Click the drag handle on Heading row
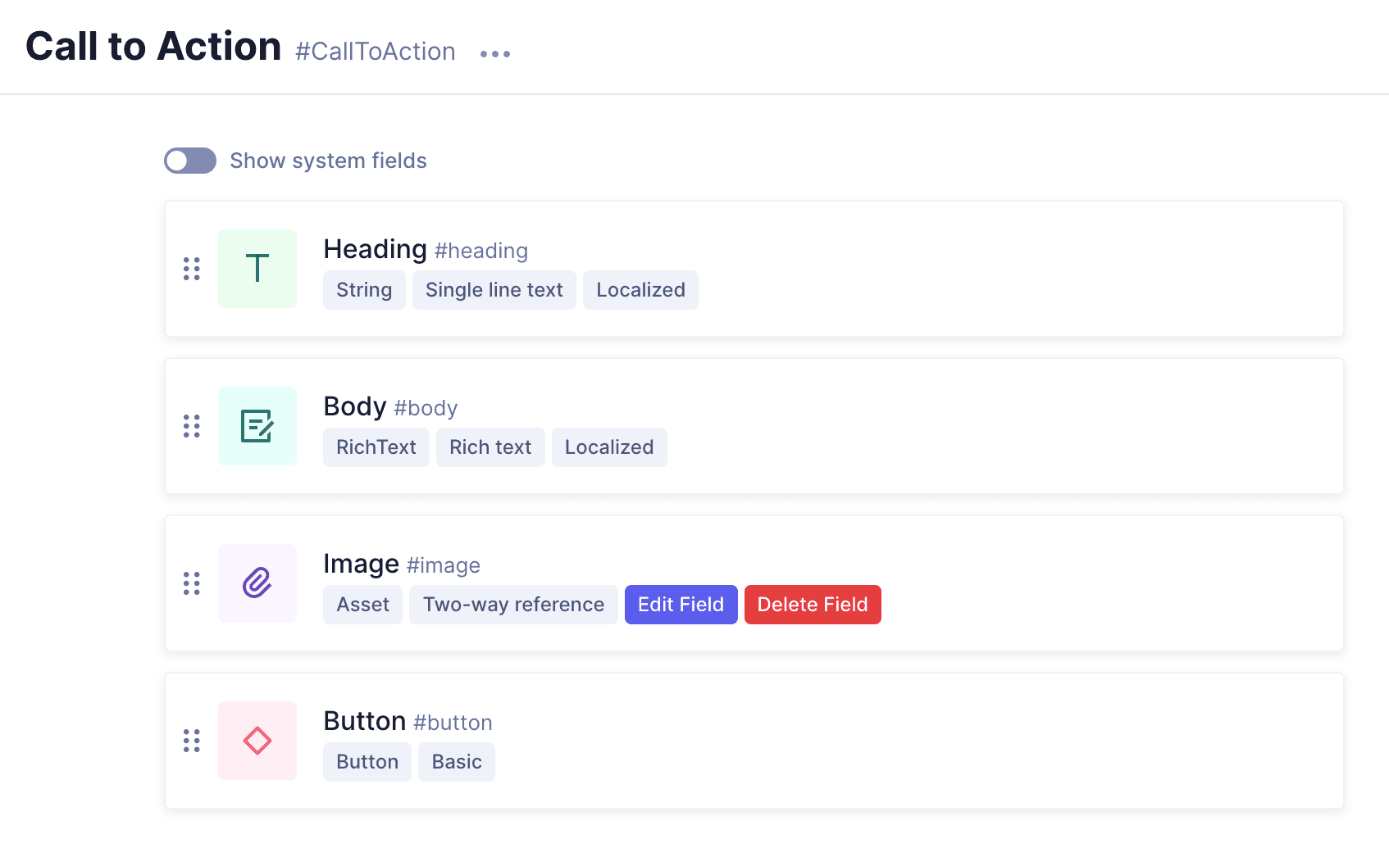The height and width of the screenshot is (857, 1389). (x=191, y=269)
